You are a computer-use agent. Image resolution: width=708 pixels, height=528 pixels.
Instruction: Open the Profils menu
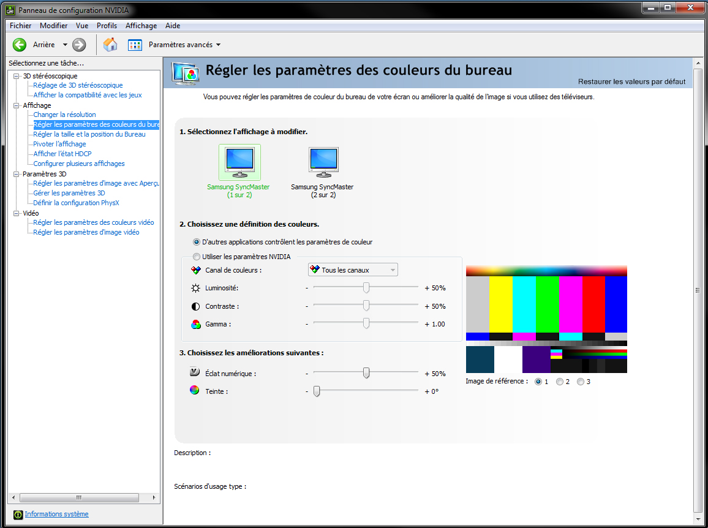(x=107, y=26)
